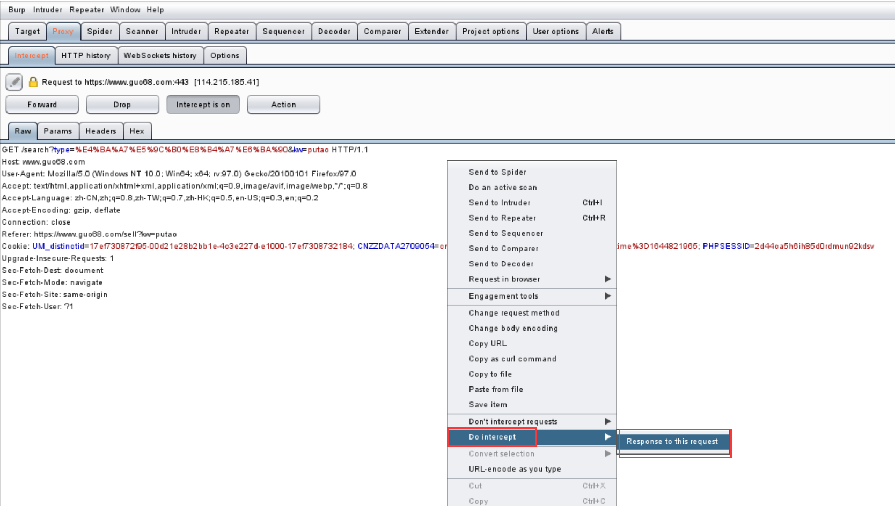The width and height of the screenshot is (895, 506).
Task: Select 'Copy URL' from the context menu
Action: [487, 343]
